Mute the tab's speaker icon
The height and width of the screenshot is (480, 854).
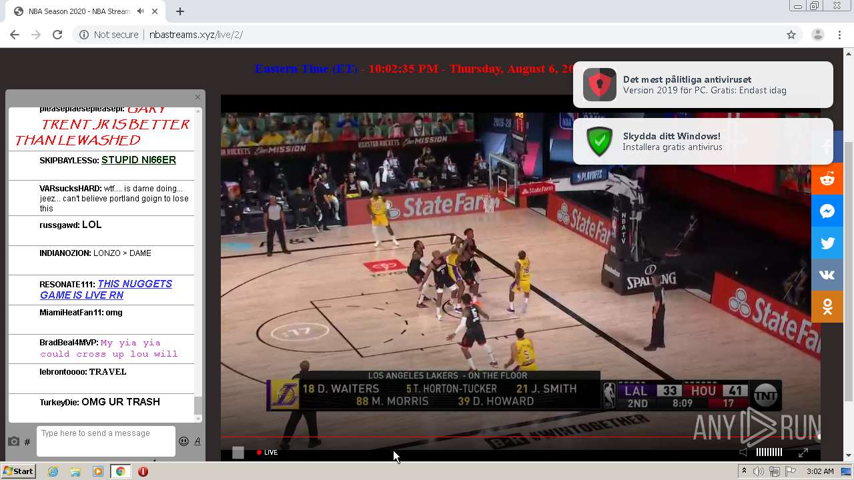tap(140, 11)
